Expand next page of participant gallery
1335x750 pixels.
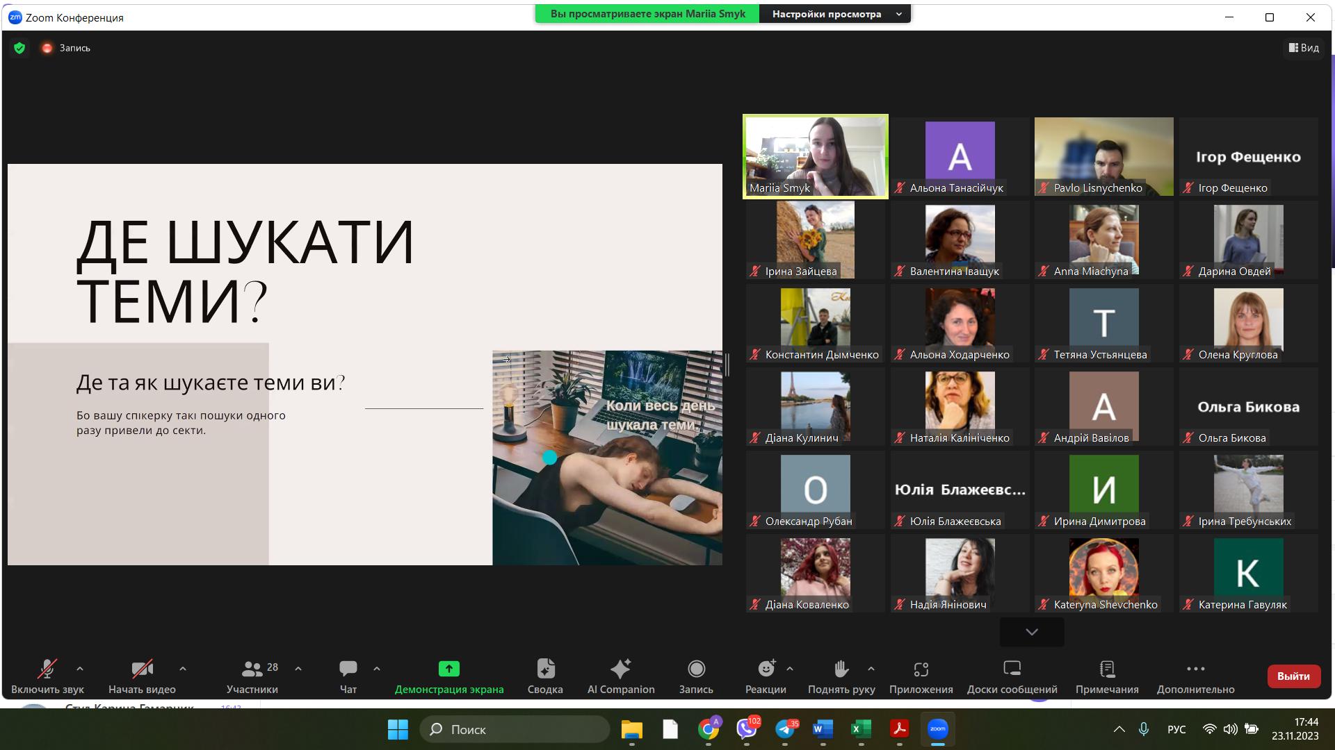point(1032,632)
